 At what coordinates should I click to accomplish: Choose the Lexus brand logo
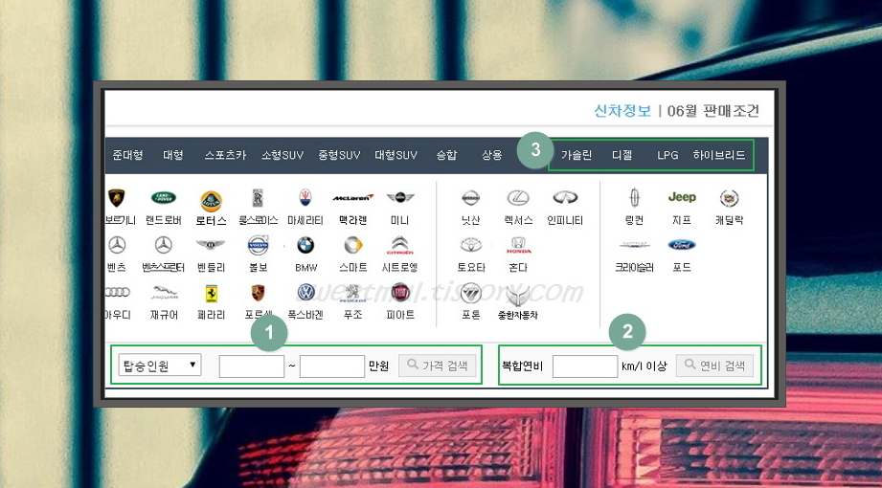coord(518,197)
